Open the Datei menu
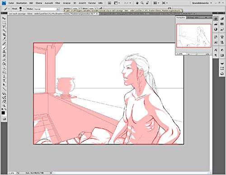The width and height of the screenshot is (226, 175). click(x=11, y=3)
